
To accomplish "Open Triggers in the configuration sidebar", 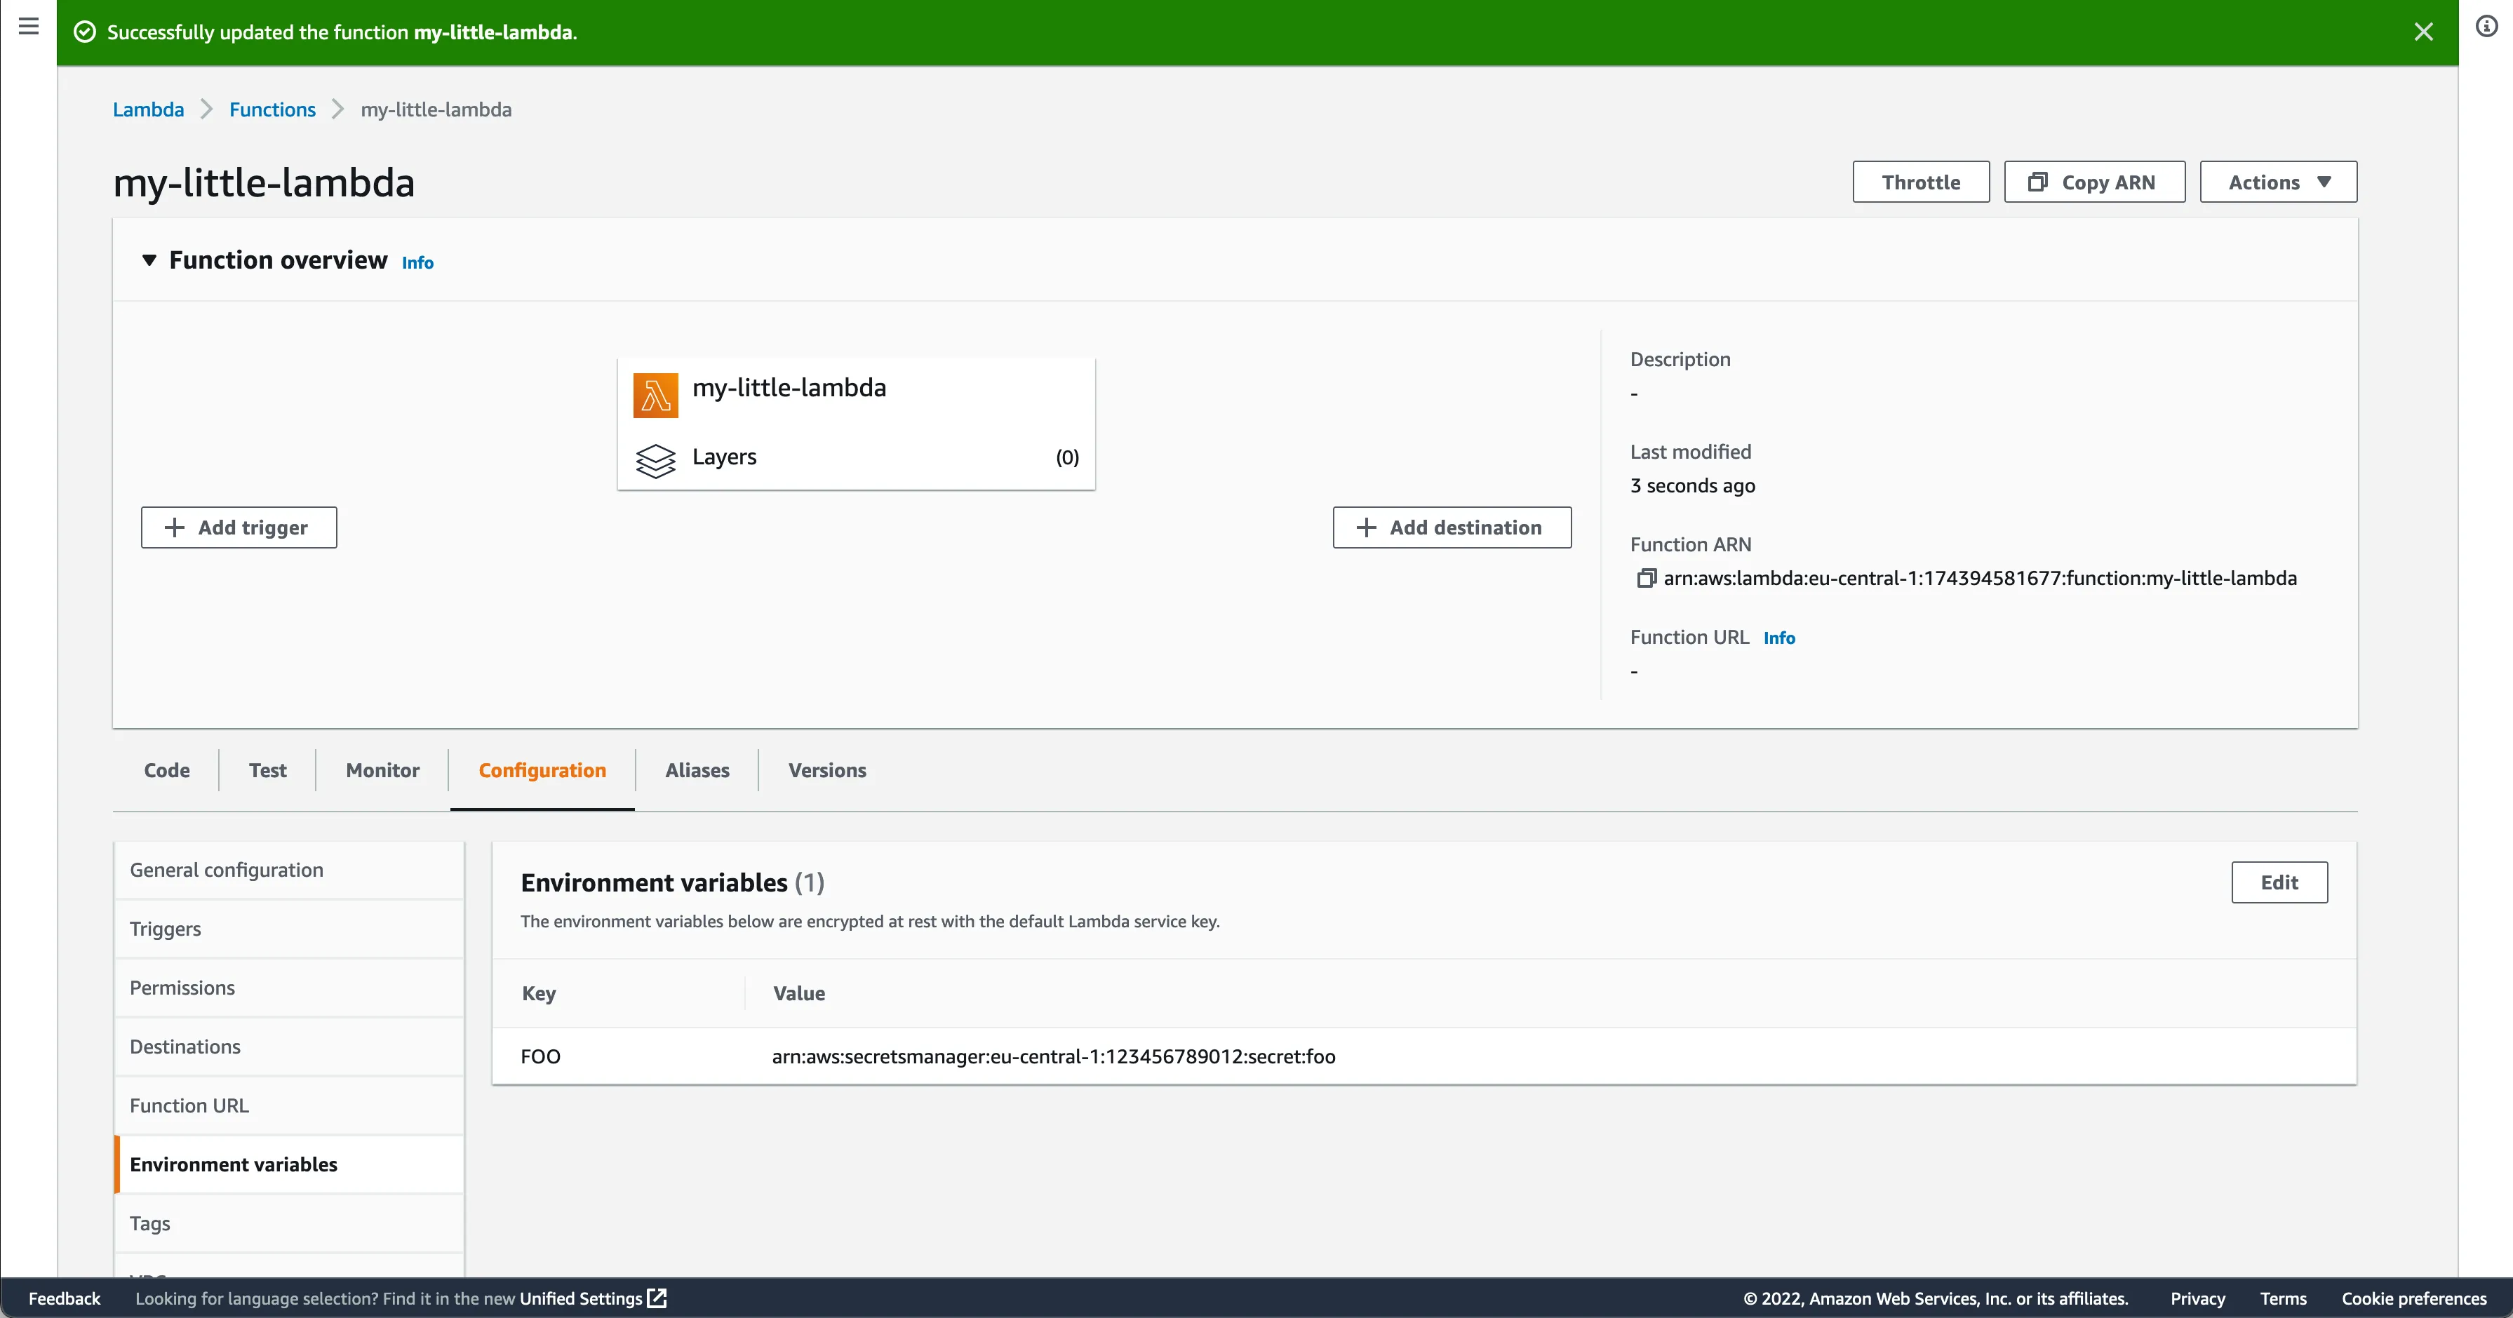I will [165, 929].
